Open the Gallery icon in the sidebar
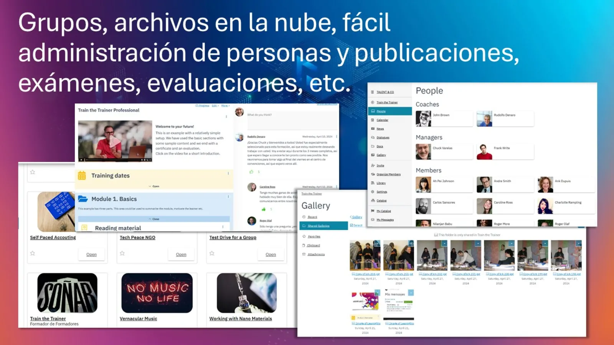This screenshot has height=345, width=614. pos(373,155)
